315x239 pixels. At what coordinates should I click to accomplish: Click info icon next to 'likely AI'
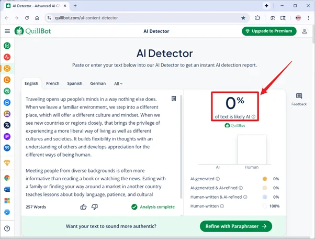coord(254,117)
